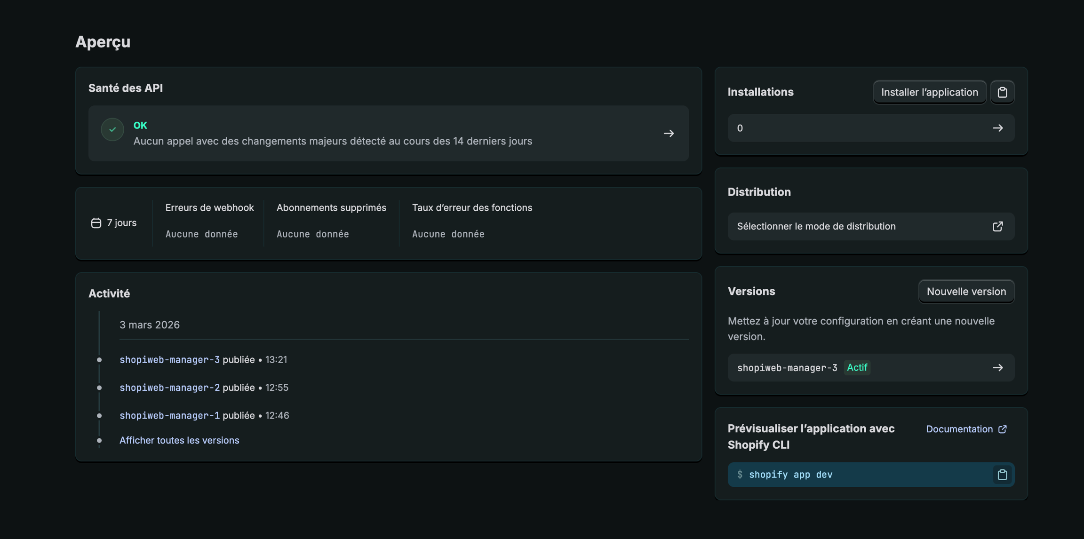Copy the install link clipboard icon

coord(1002,92)
